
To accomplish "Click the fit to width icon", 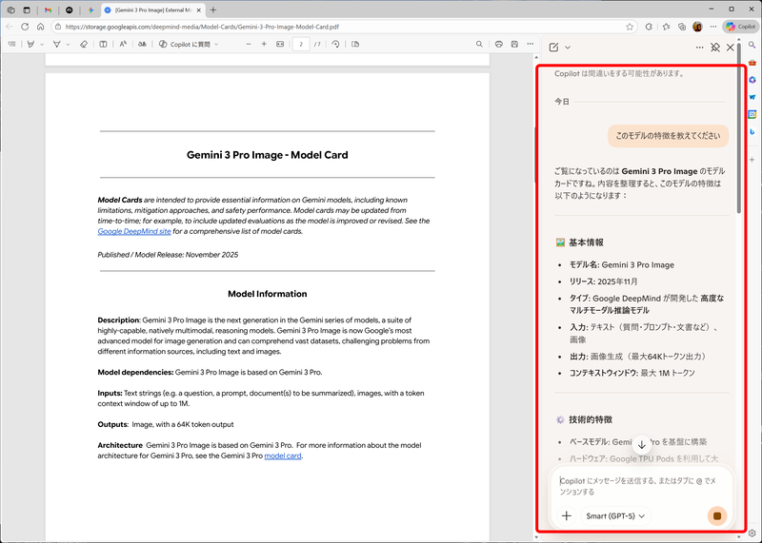I will (x=280, y=44).
